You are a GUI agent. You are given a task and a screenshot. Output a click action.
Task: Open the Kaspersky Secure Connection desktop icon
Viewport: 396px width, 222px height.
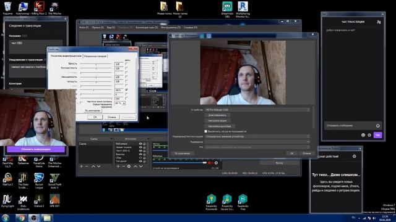click(x=227, y=202)
